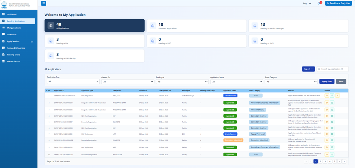Open history clock icon for SWM/130/RJ/2026/0000021
The height and width of the screenshot is (168, 355).
click(332, 134)
